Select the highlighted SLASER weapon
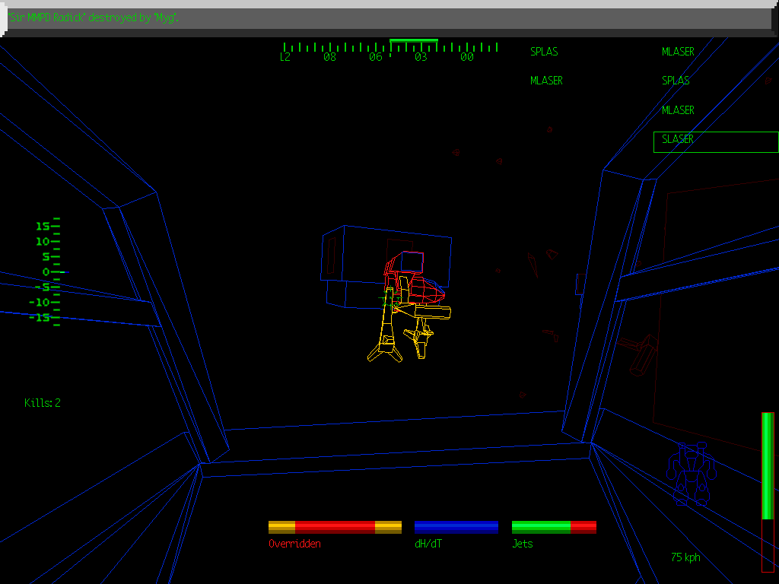Screen dimensions: 779x584 tap(715, 141)
